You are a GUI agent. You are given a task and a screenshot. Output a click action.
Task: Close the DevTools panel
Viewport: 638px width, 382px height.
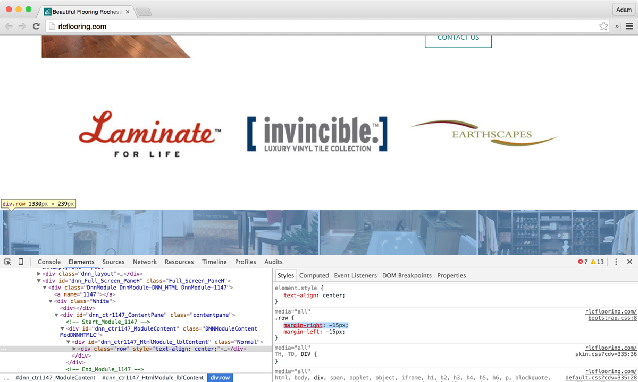point(629,262)
